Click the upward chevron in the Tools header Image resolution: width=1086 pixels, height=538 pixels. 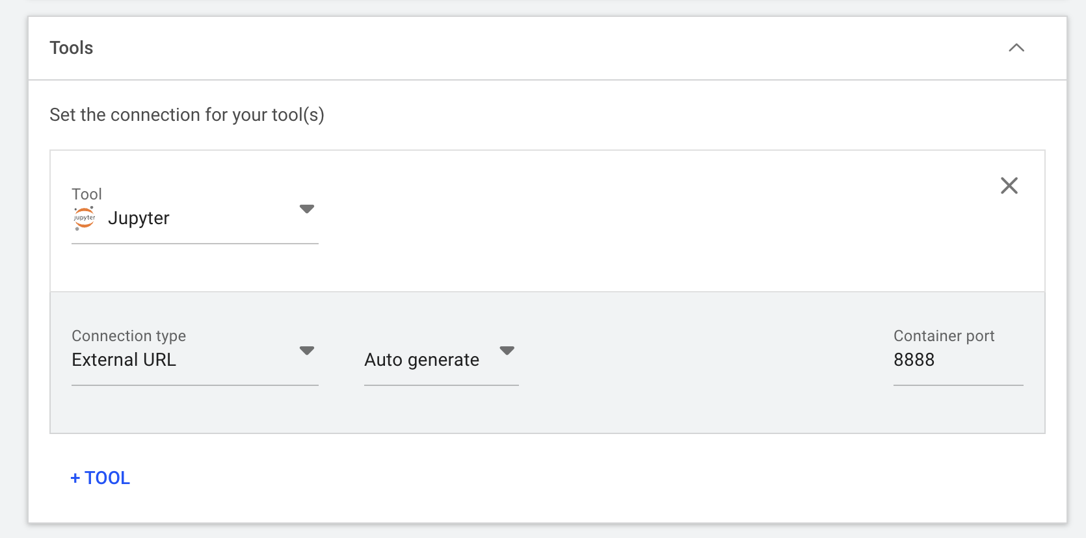point(1016,48)
